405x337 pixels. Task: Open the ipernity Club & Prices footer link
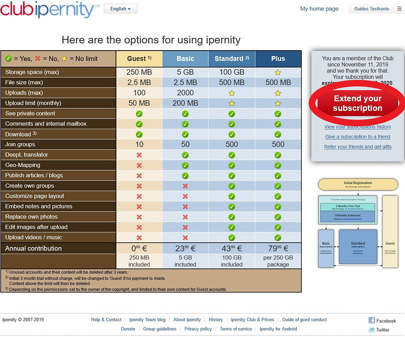tap(252, 320)
